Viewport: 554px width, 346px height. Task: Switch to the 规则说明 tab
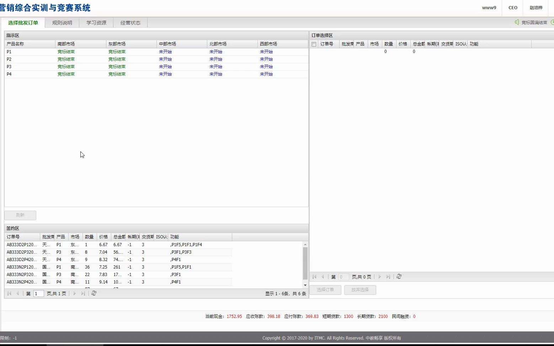[x=62, y=23]
